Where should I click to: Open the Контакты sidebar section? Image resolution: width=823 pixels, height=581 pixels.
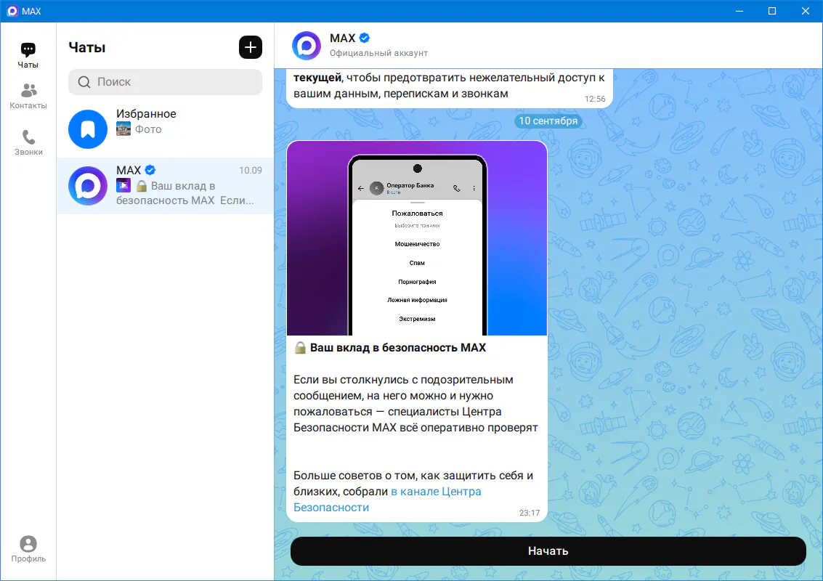pyautogui.click(x=28, y=96)
